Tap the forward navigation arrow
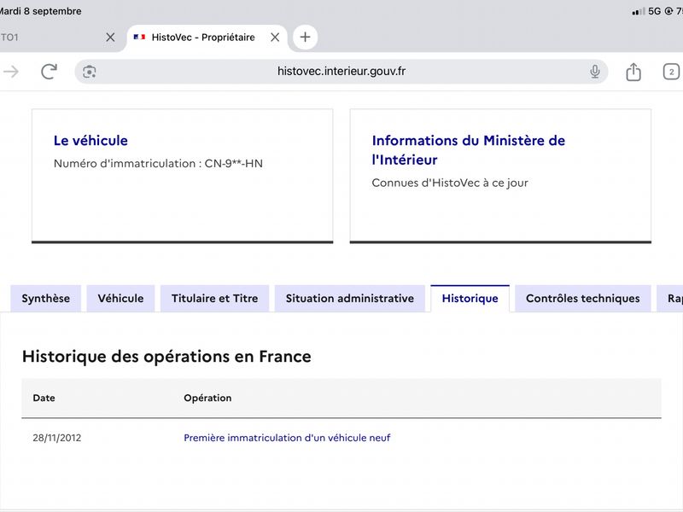Screen dimensions: 683x512 point(11,72)
